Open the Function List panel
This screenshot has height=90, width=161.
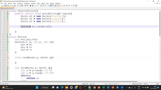coord(60,5)
